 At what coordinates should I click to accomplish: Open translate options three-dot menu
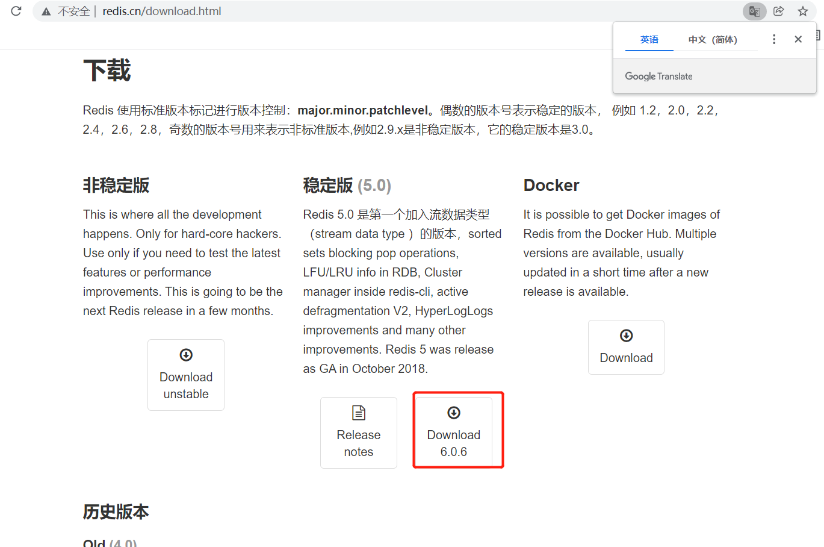click(x=774, y=39)
